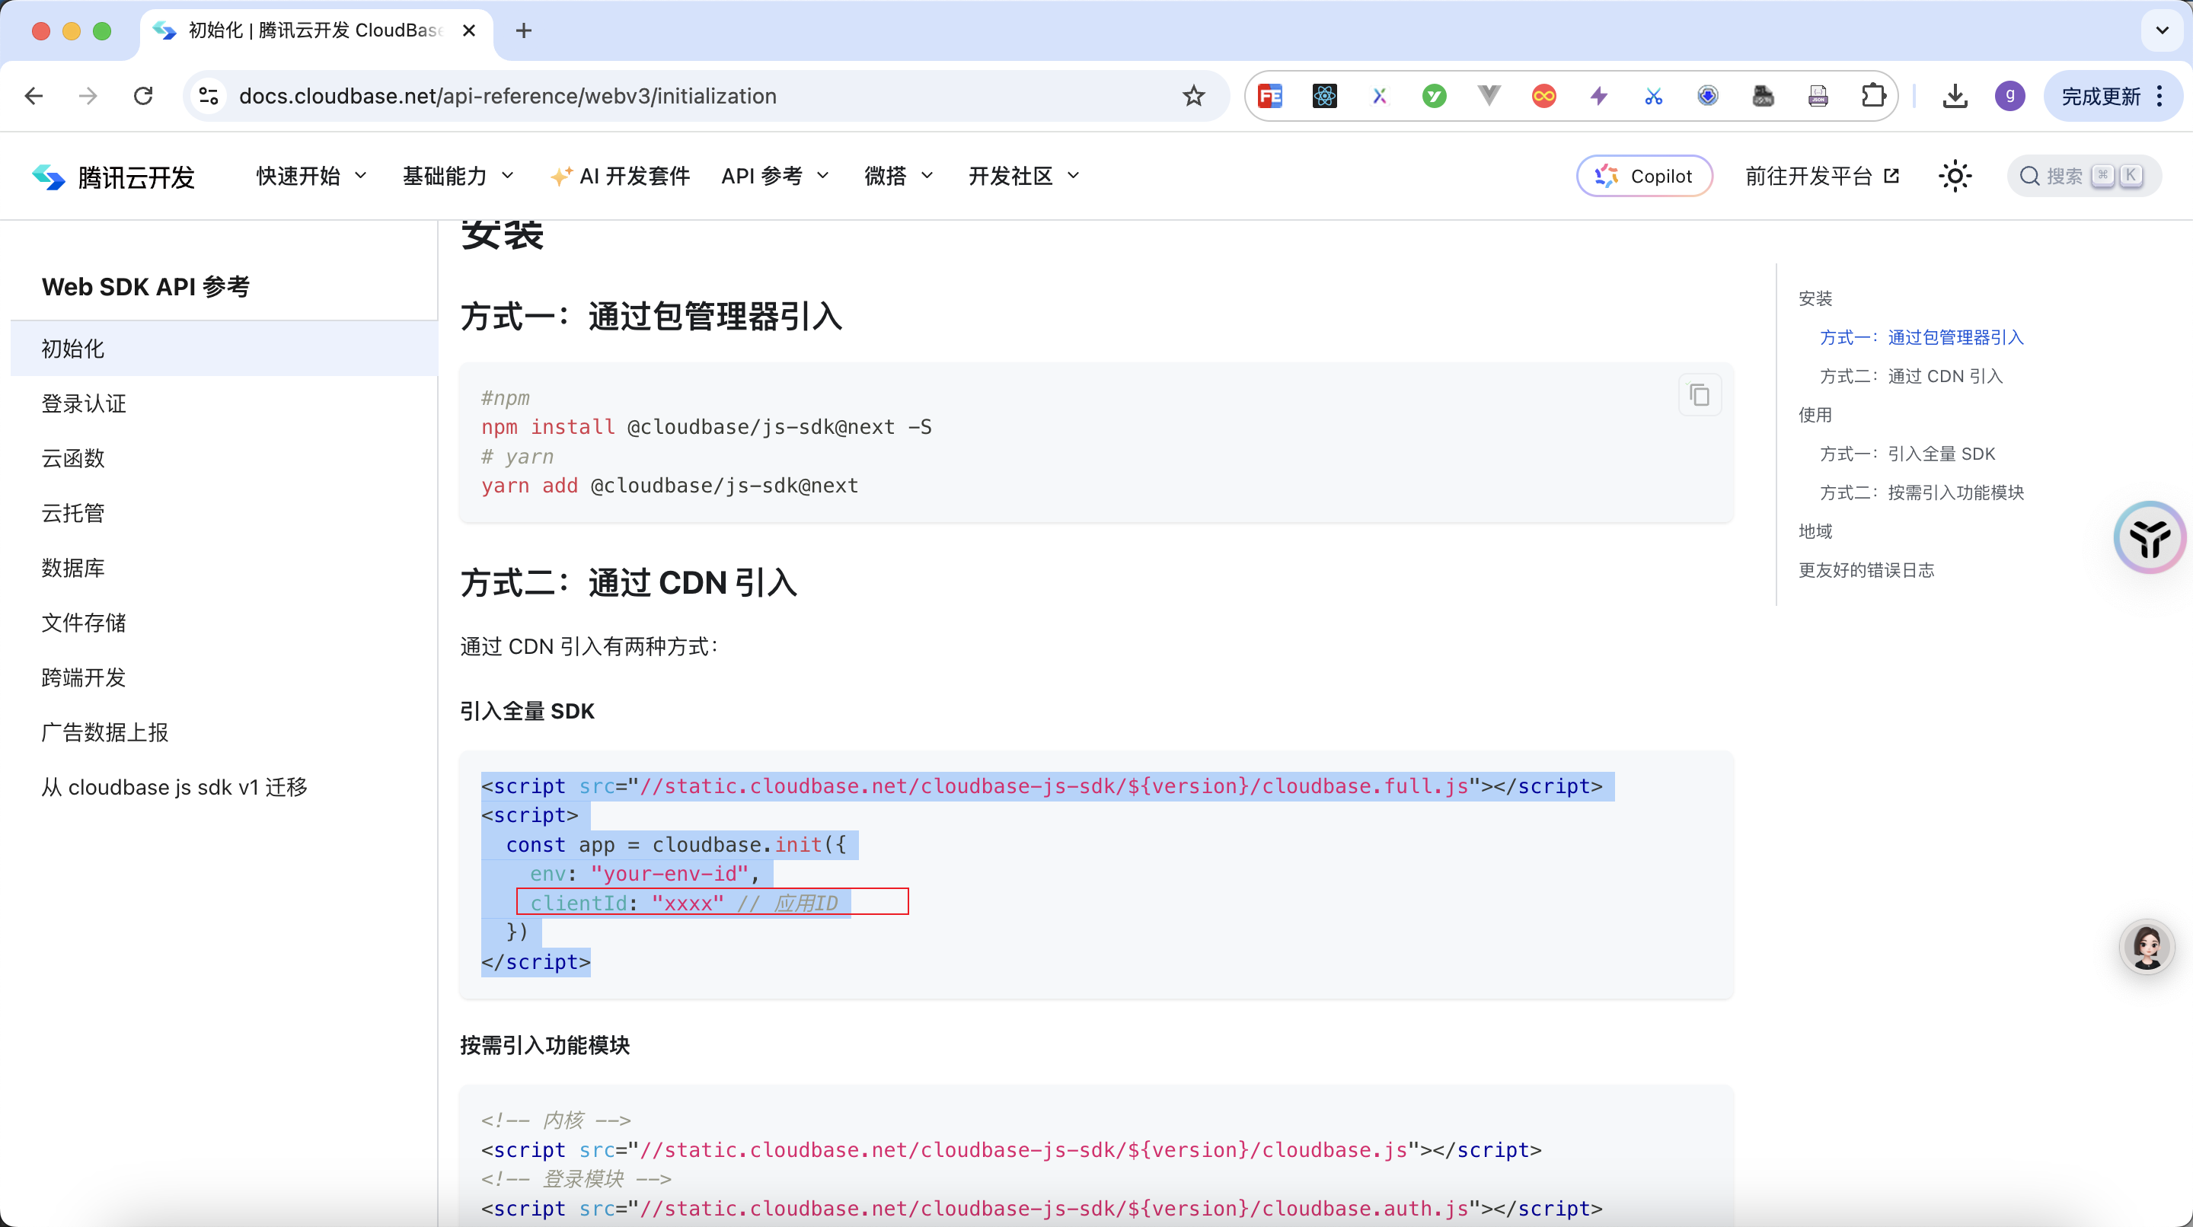This screenshot has width=2193, height=1227.
Task: View site information icon in address bar
Action: pyautogui.click(x=209, y=96)
